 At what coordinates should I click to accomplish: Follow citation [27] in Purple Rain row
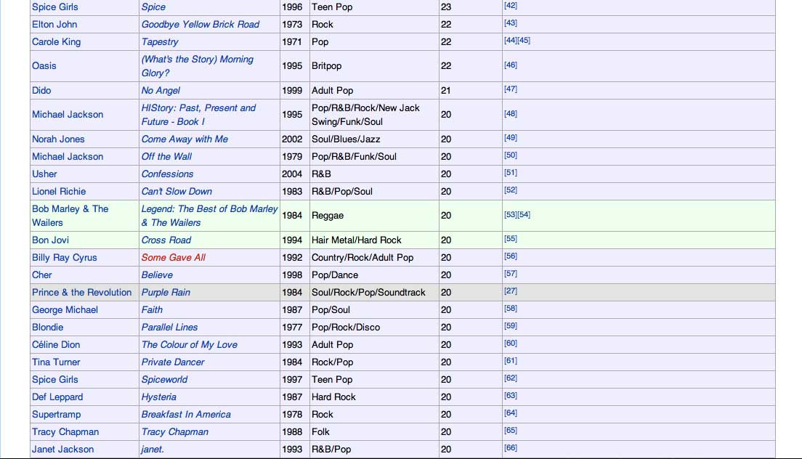click(x=511, y=291)
